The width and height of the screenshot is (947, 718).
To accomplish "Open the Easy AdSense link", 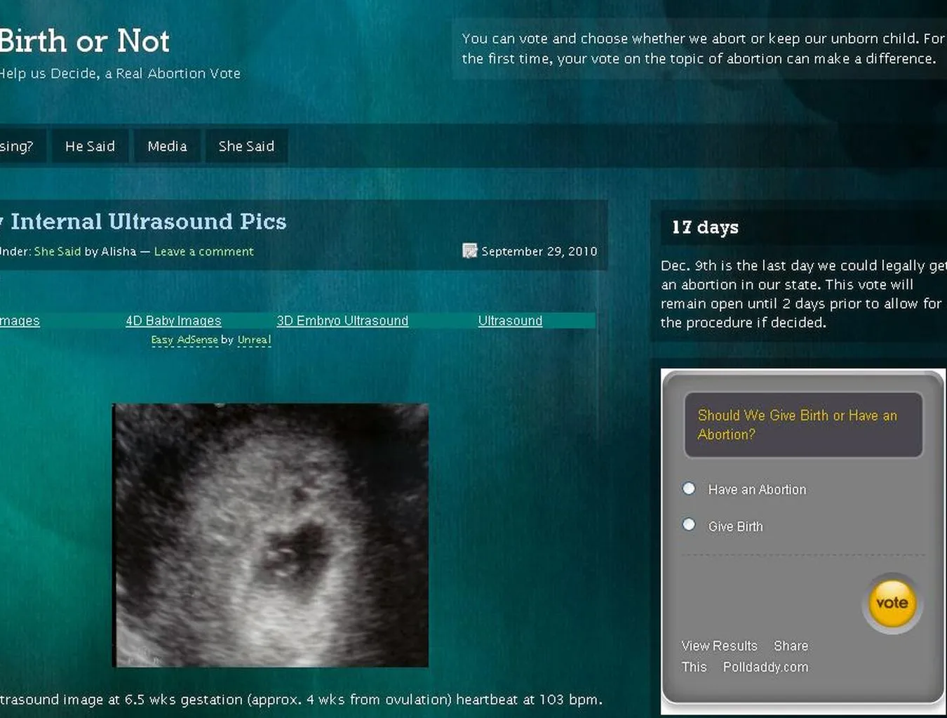I will (x=184, y=340).
